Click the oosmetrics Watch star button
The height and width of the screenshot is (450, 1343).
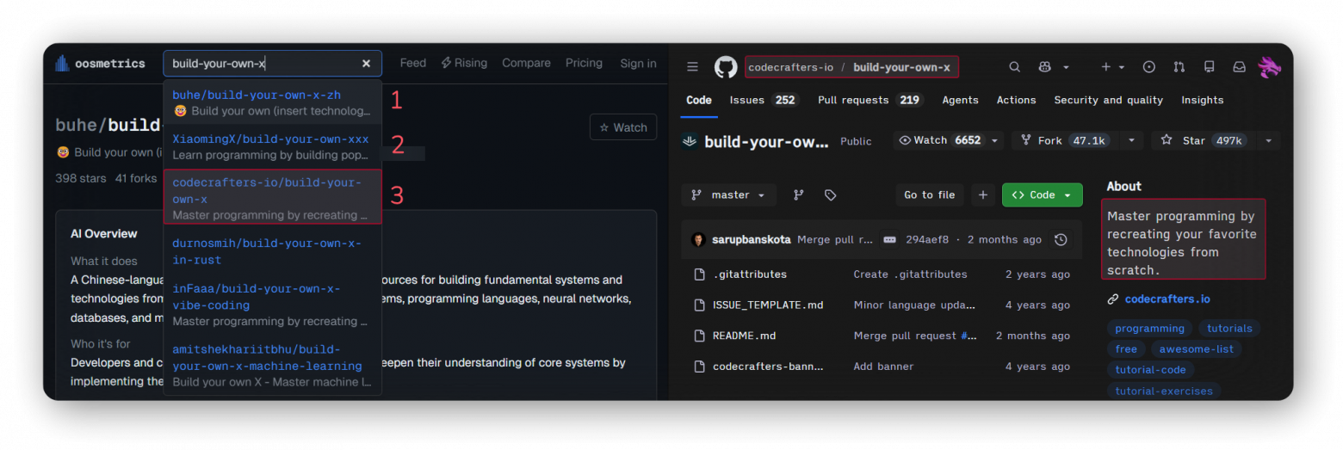tap(623, 127)
